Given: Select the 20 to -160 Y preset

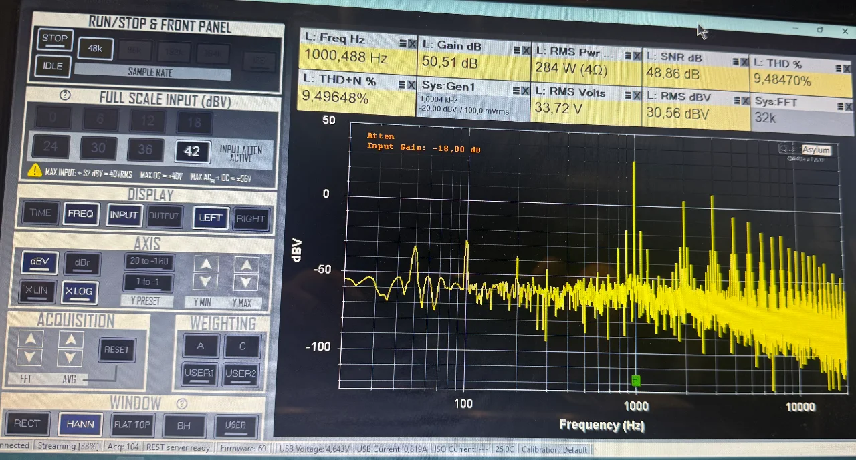Looking at the screenshot, I should (148, 262).
